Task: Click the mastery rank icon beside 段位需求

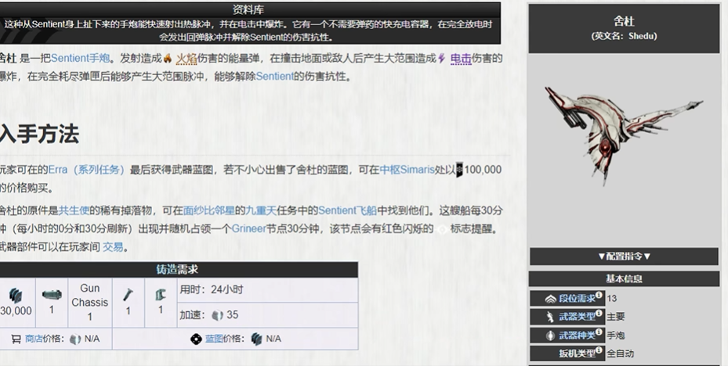Action: 551,299
